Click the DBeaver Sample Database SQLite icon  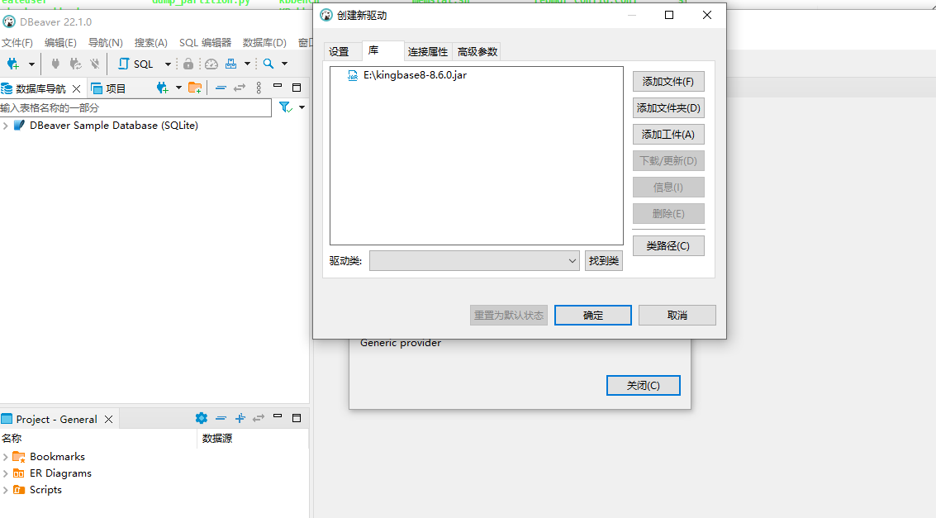tap(19, 126)
